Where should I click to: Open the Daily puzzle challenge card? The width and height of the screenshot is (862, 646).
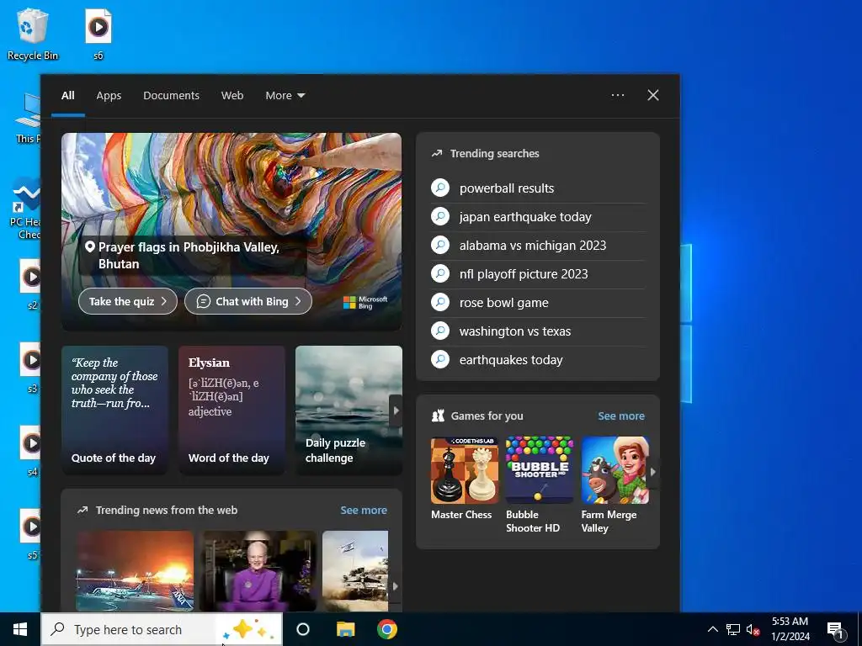349,410
